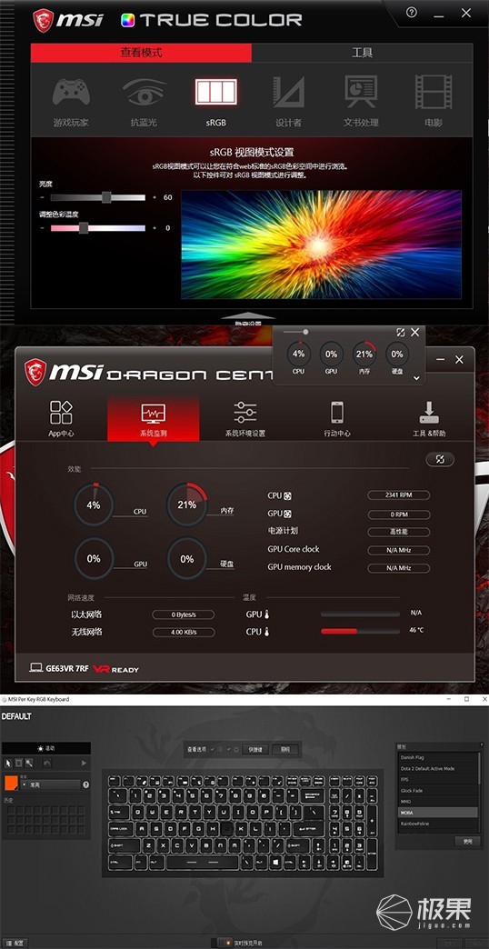The width and height of the screenshot is (489, 949).
Task: Click the refresh icon in 系统监测
Action: (x=440, y=459)
